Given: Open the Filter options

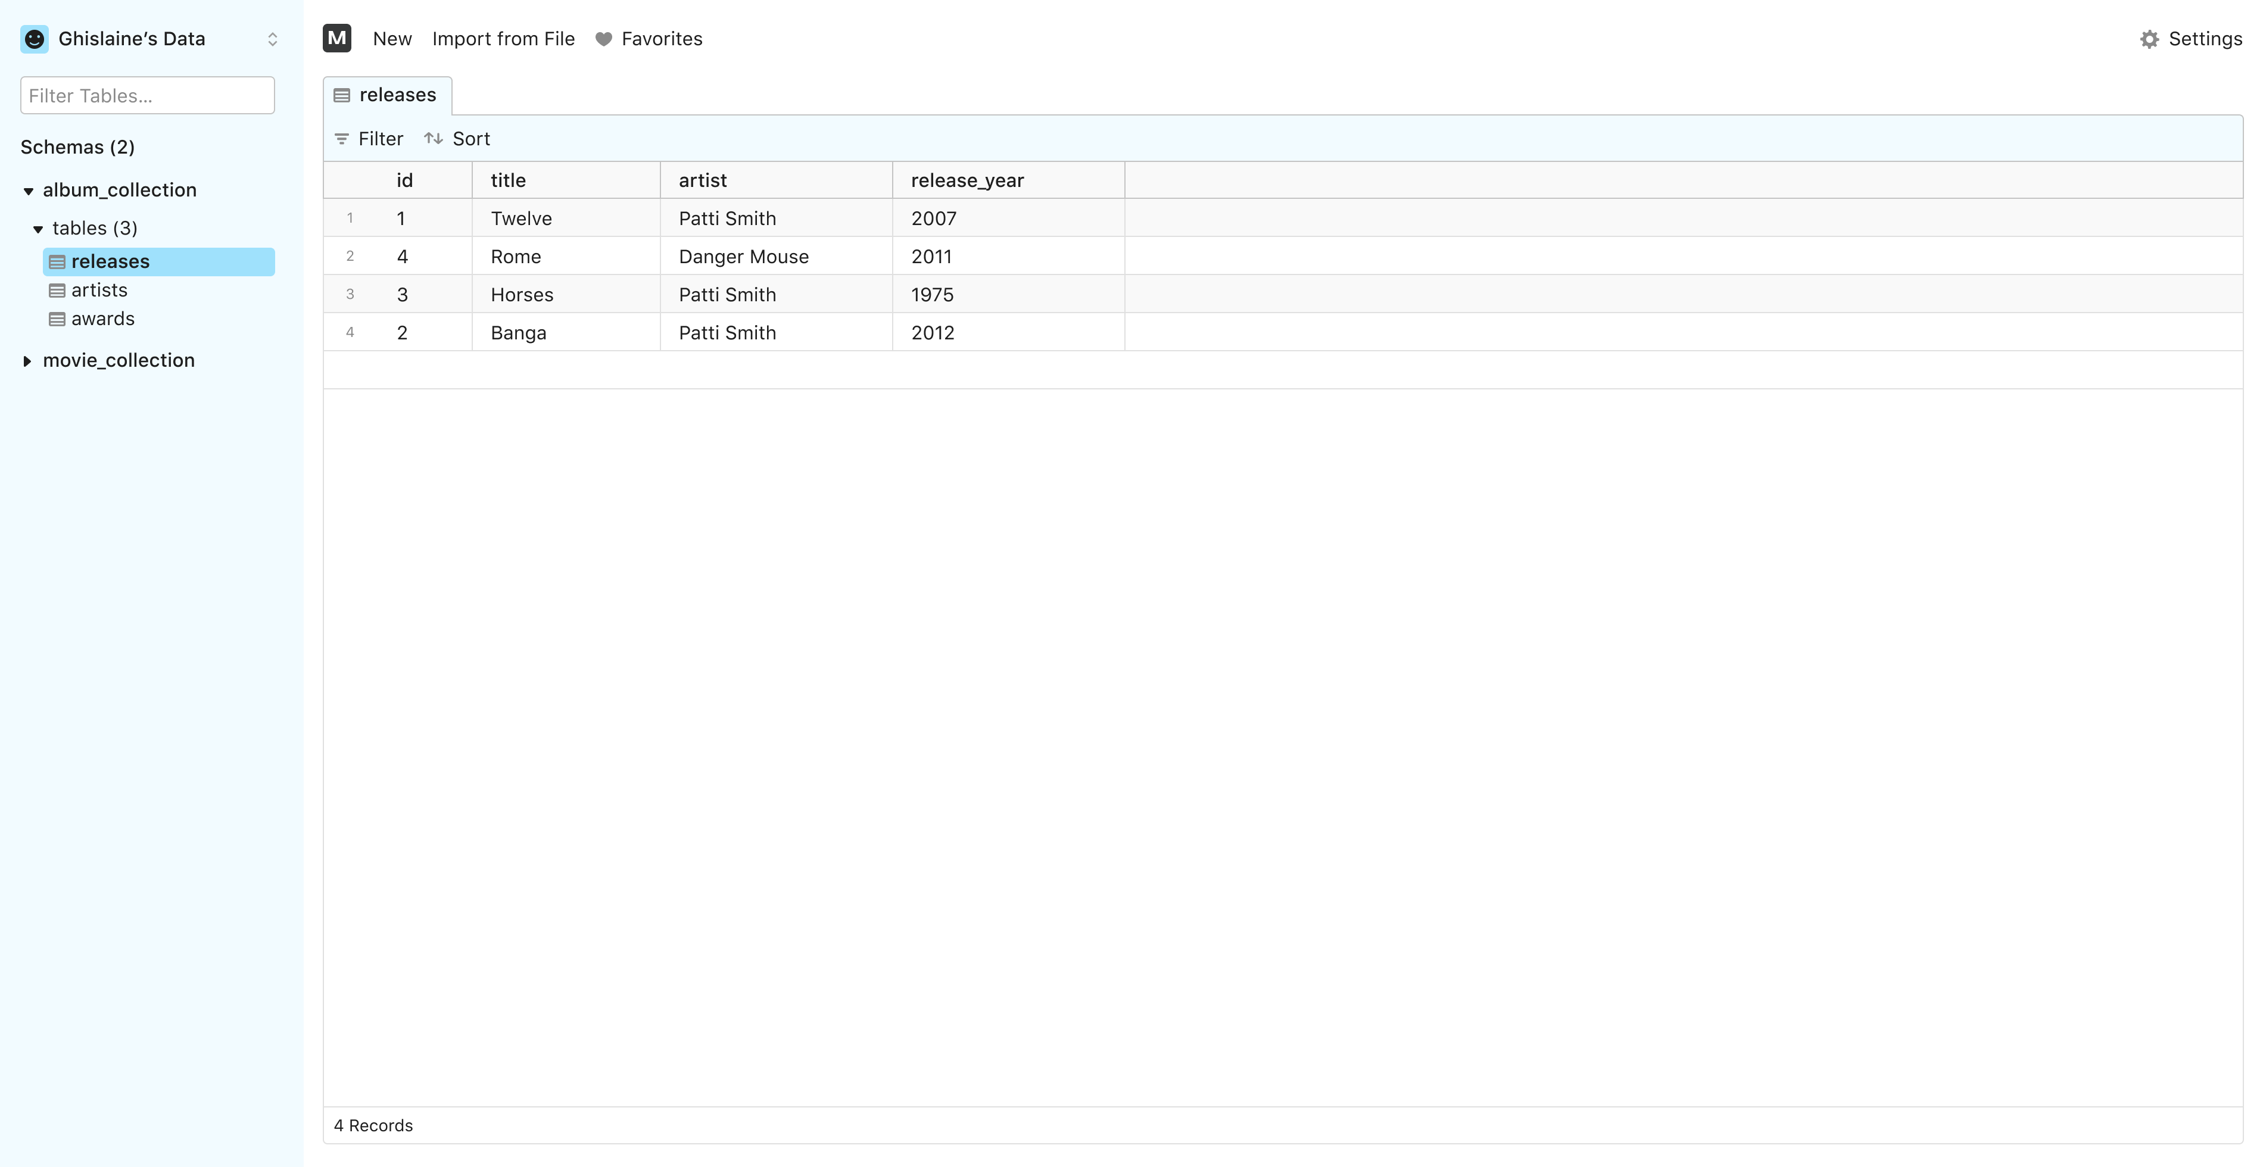Looking at the screenshot, I should pos(381,139).
